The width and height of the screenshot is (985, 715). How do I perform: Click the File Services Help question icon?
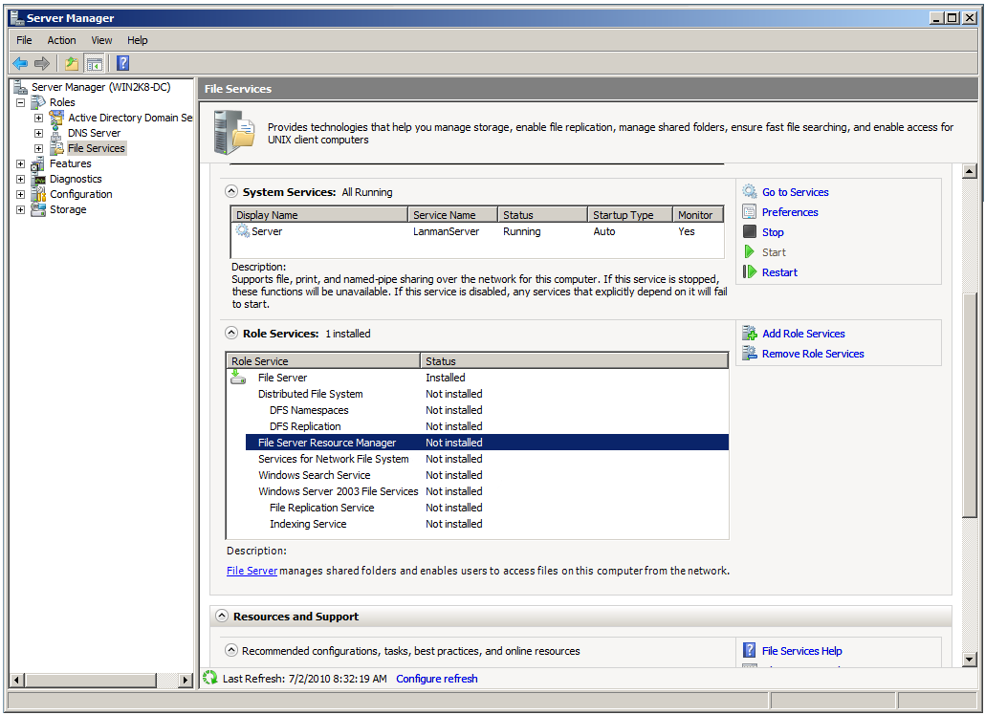click(750, 650)
